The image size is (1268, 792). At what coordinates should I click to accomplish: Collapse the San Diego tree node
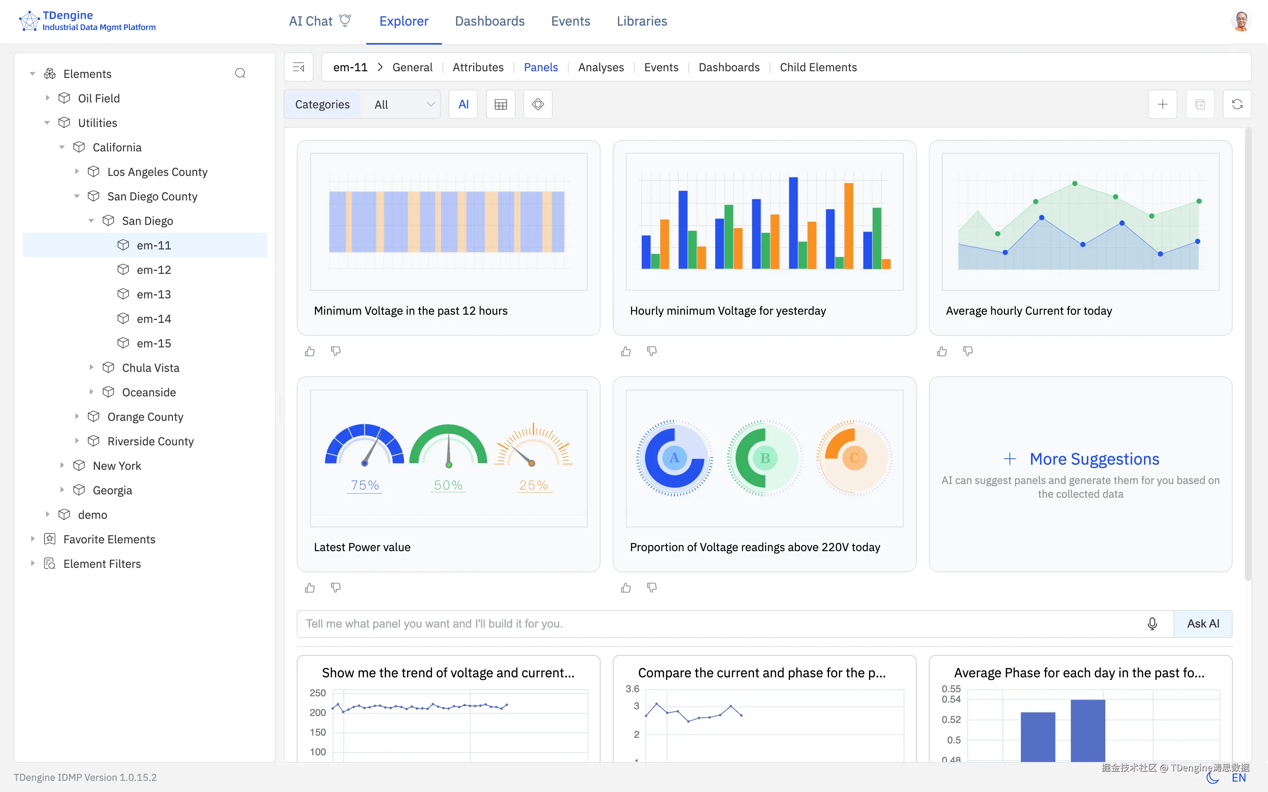91,221
